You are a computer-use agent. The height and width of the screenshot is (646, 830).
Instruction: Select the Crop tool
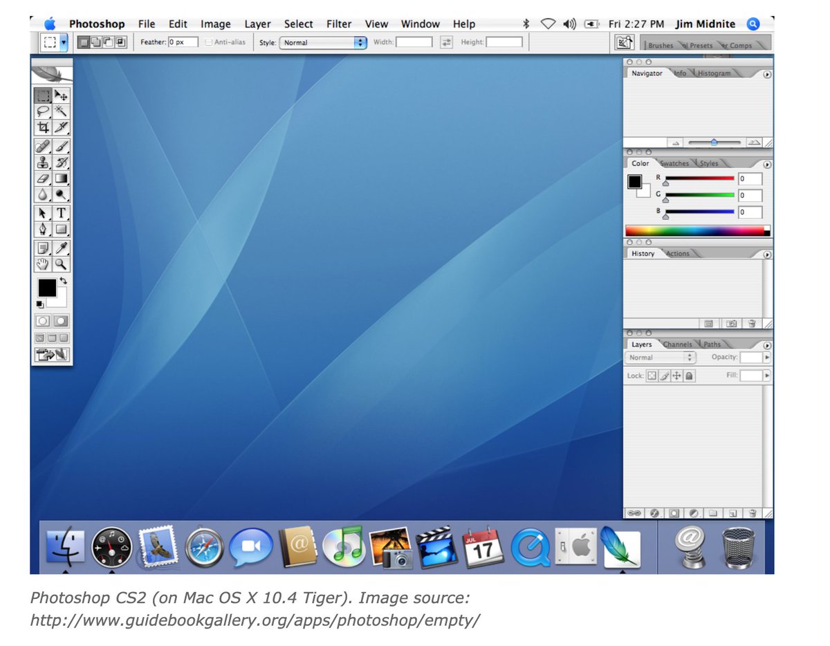click(x=44, y=127)
